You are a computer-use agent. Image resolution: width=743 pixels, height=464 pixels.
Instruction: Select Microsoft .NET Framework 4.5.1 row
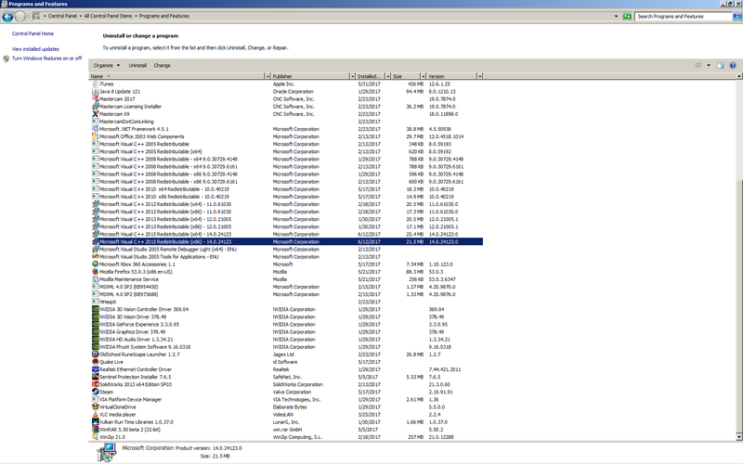pos(286,129)
